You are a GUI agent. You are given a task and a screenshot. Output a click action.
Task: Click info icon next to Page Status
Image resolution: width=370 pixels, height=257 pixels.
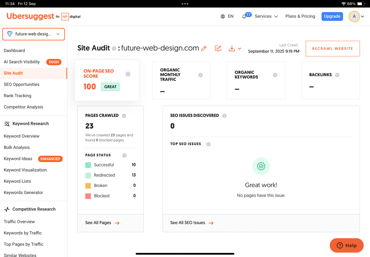[x=124, y=155]
